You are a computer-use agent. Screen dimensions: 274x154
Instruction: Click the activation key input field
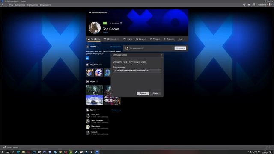click(137, 71)
